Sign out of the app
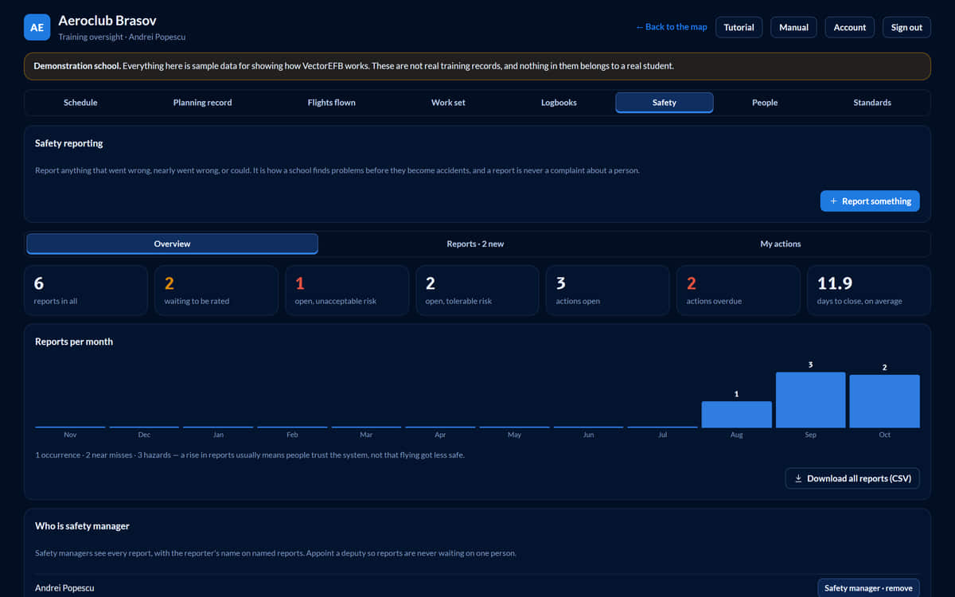 [906, 27]
